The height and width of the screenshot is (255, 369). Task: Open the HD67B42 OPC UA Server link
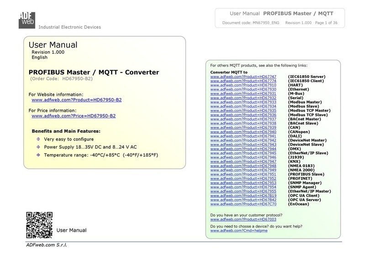[x=243, y=200]
